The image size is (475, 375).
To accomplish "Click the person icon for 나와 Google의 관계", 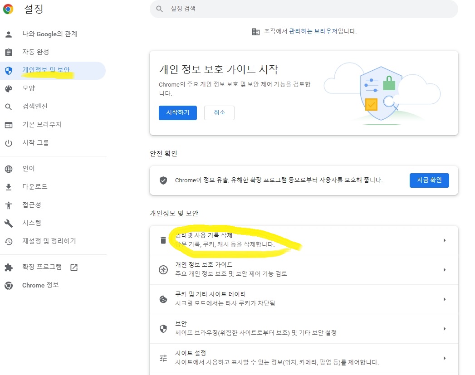I will pos(9,34).
